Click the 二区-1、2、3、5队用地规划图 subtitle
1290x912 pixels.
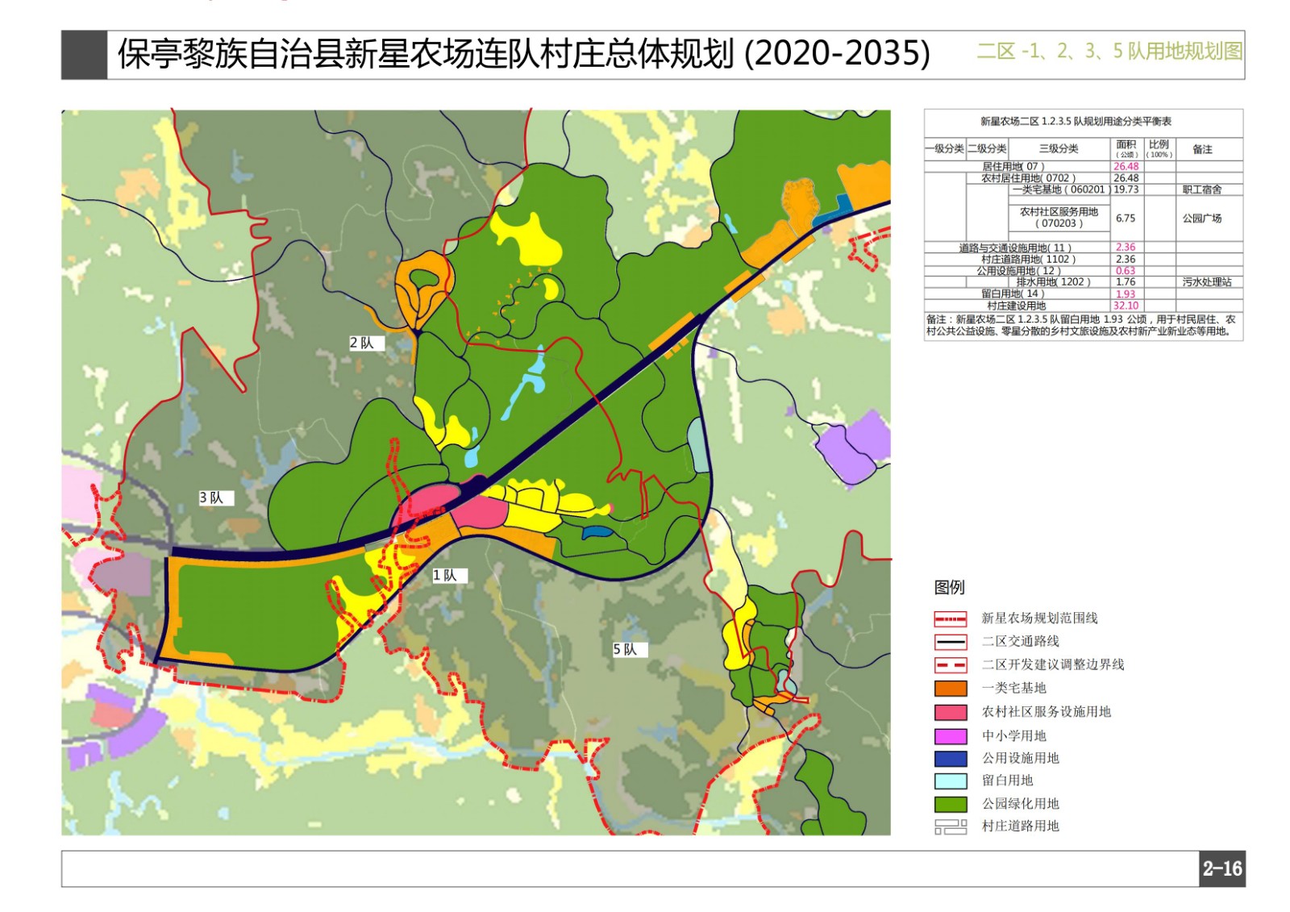pyautogui.click(x=1109, y=52)
